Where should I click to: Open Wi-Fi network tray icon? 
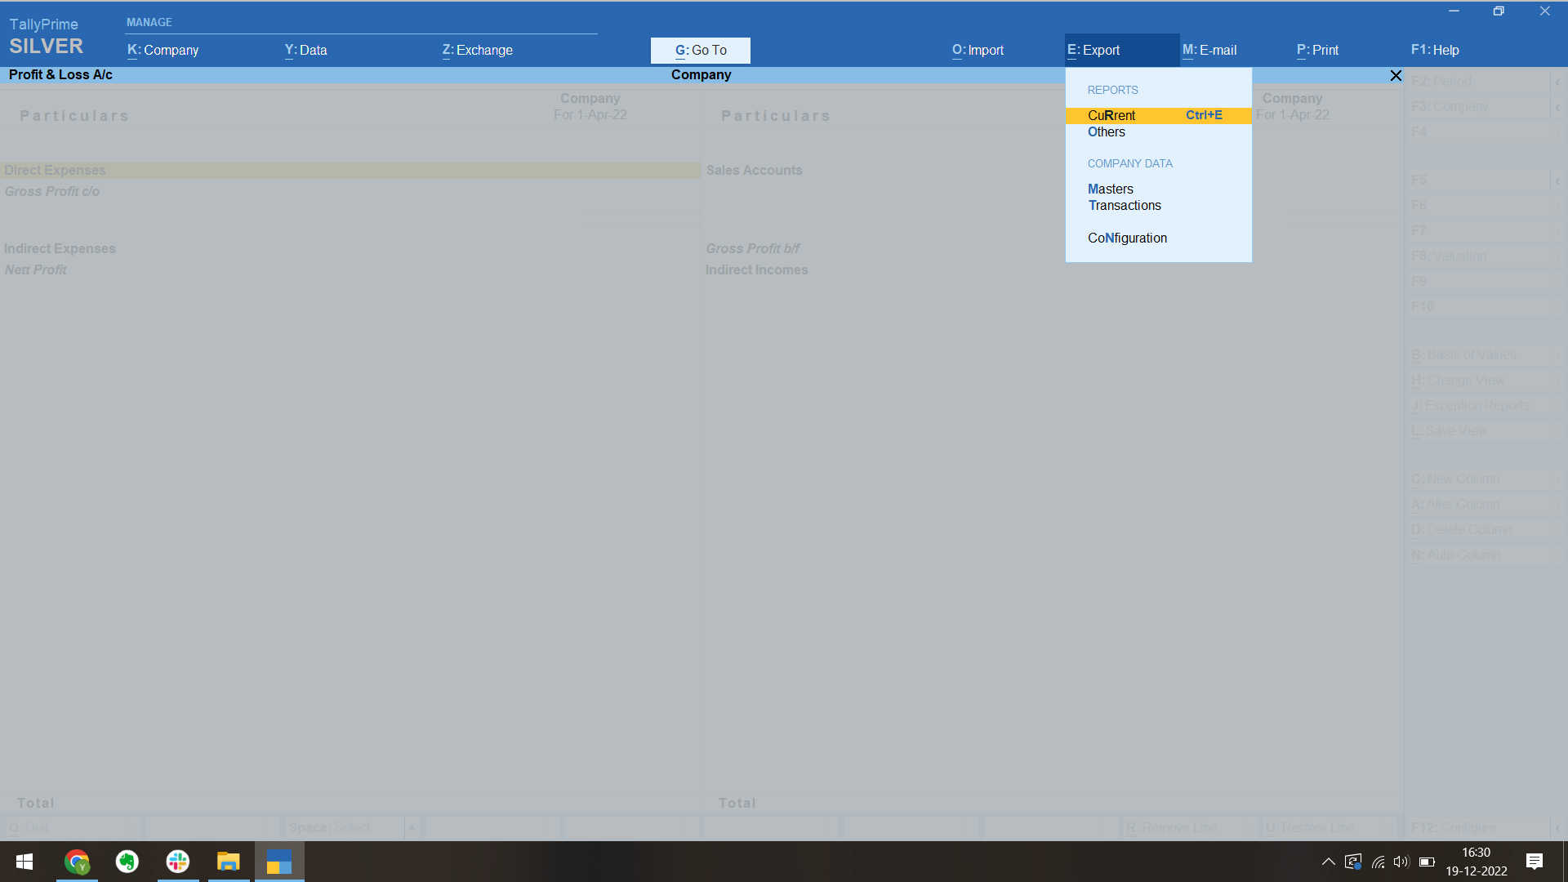[x=1378, y=862]
